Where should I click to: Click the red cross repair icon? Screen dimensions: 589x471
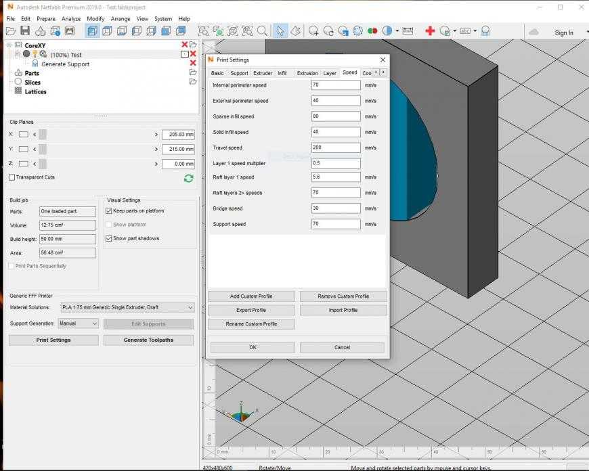click(x=430, y=31)
